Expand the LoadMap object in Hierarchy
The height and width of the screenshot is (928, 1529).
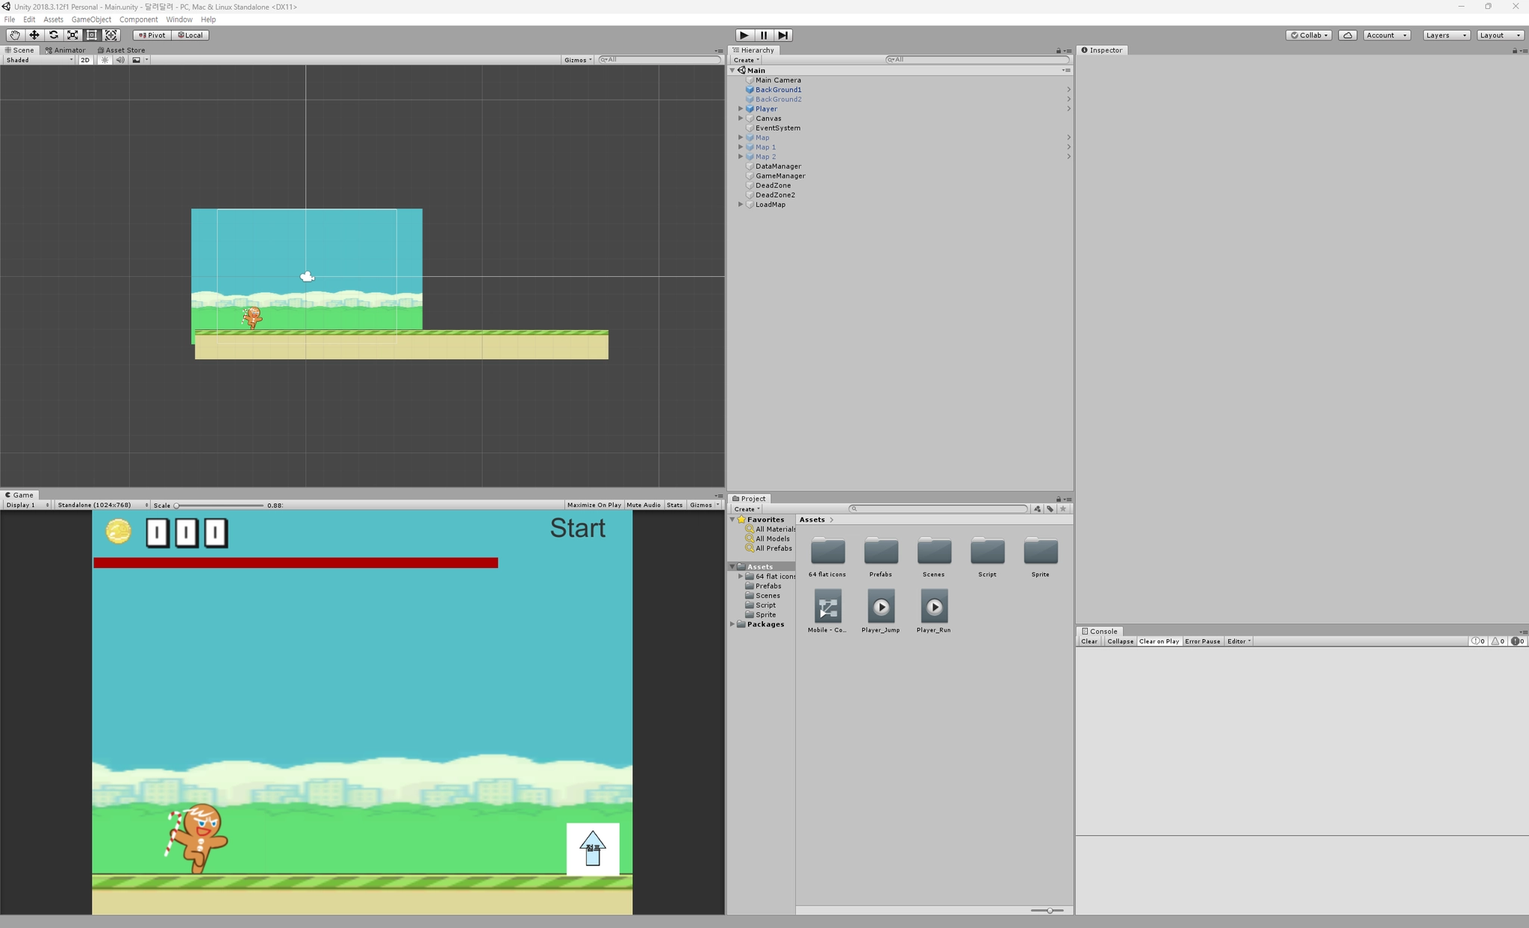(x=741, y=205)
